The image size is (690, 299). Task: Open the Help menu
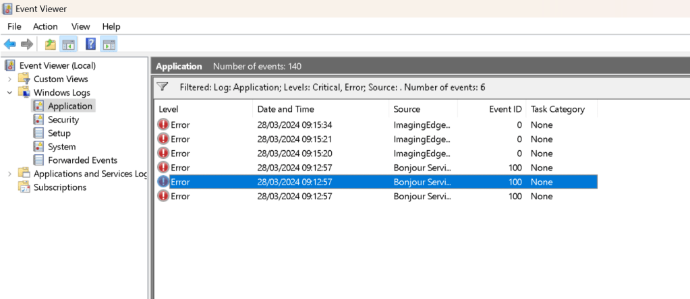(x=111, y=27)
